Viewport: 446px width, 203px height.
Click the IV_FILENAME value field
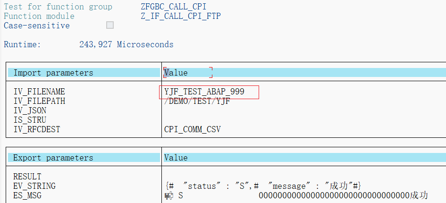coord(209,92)
